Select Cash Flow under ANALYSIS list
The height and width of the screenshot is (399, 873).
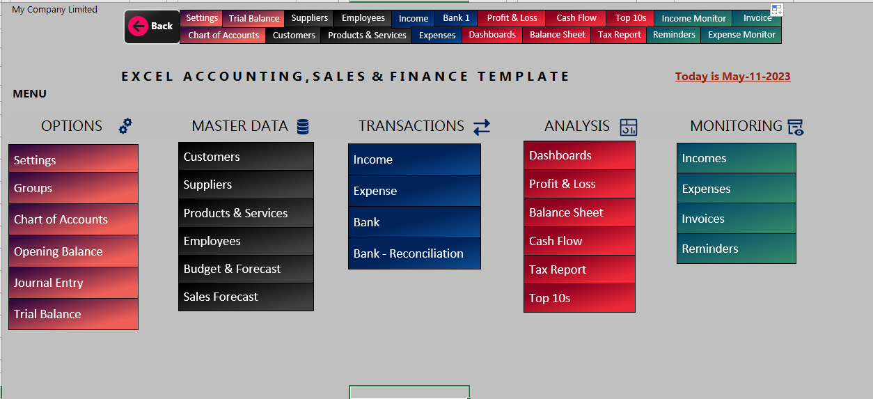click(x=579, y=241)
